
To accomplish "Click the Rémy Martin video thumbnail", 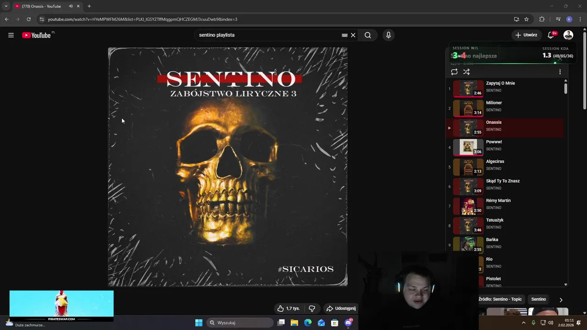I will (468, 206).
